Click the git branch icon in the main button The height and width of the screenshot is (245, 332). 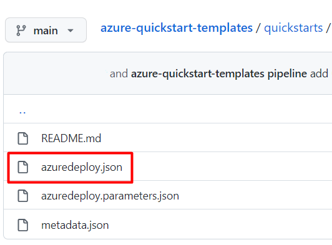coord(21,31)
